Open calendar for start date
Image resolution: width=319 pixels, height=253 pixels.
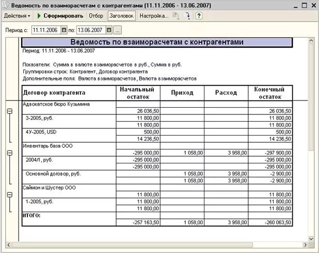click(x=64, y=30)
